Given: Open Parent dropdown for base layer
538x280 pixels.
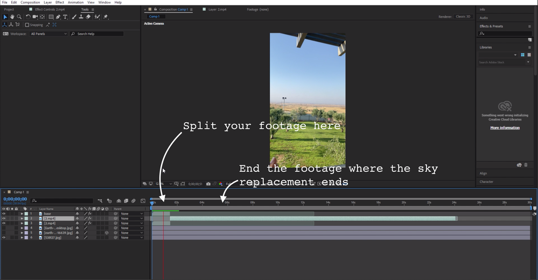Looking at the screenshot, I should tap(131, 214).
